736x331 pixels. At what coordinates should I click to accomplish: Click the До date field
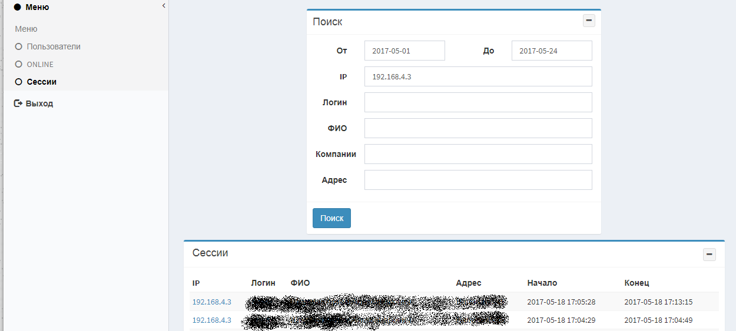[x=552, y=51]
